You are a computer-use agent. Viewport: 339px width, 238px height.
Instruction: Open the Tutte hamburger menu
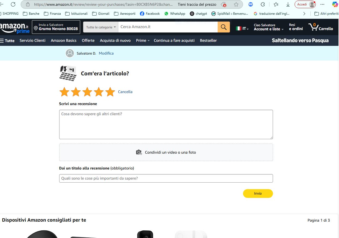pyautogui.click(x=7, y=40)
